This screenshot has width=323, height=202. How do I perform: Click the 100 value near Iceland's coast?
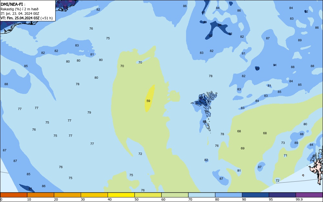[65, 7]
